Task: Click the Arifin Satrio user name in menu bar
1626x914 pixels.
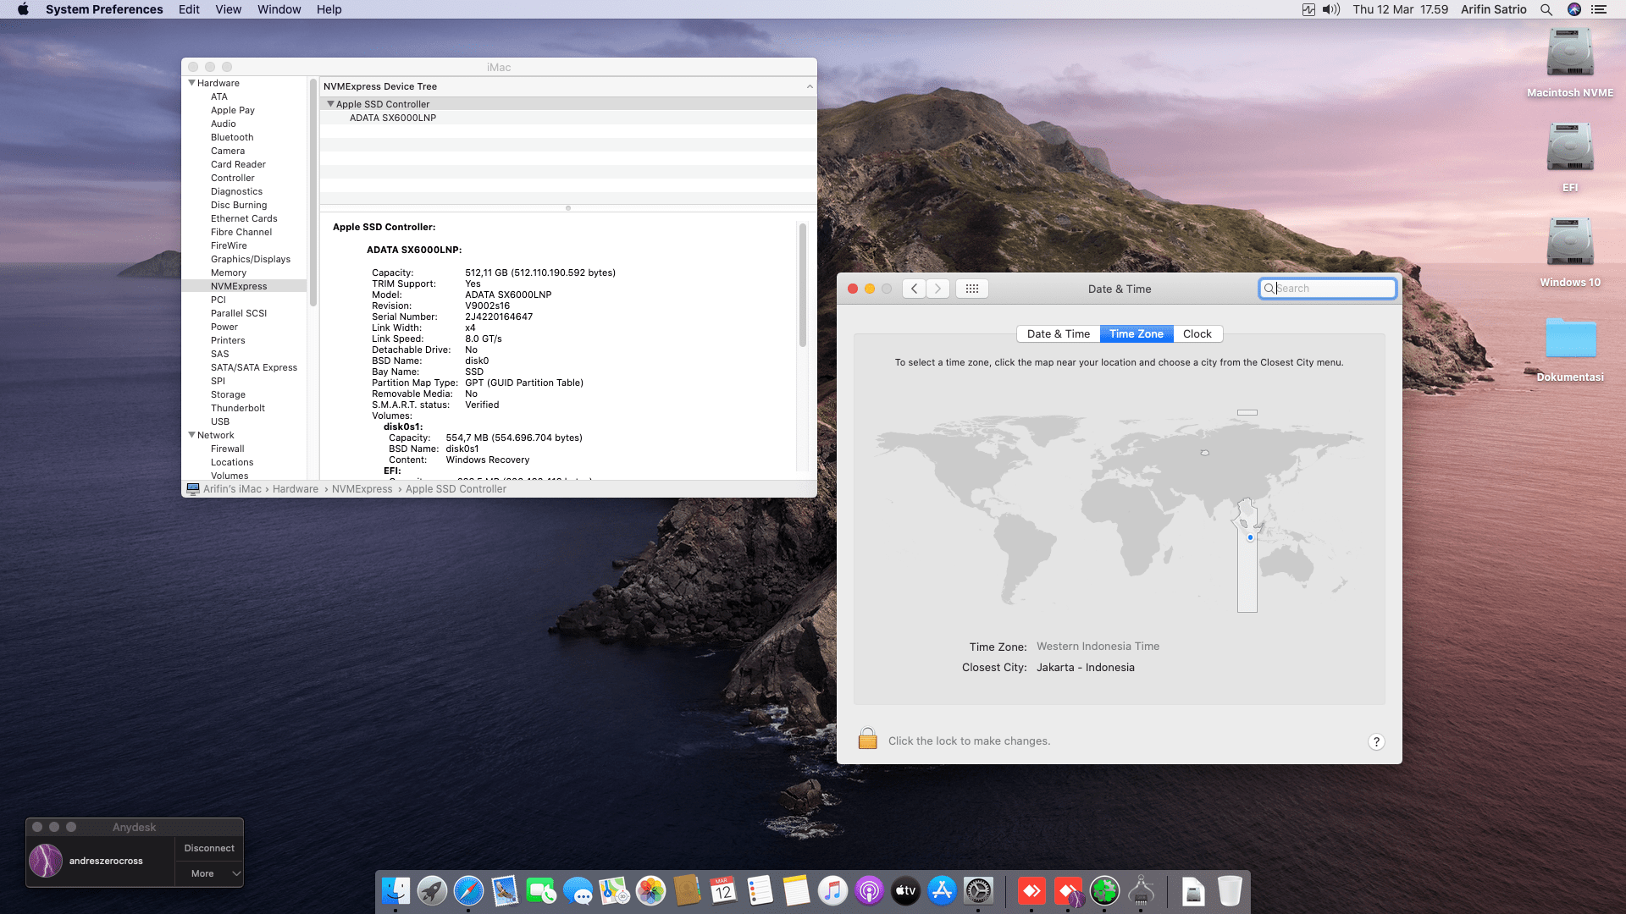Action: pyautogui.click(x=1494, y=9)
